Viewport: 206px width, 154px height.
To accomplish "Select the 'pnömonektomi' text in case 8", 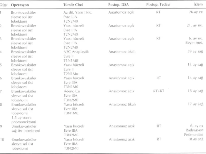I will coord(24,122).
